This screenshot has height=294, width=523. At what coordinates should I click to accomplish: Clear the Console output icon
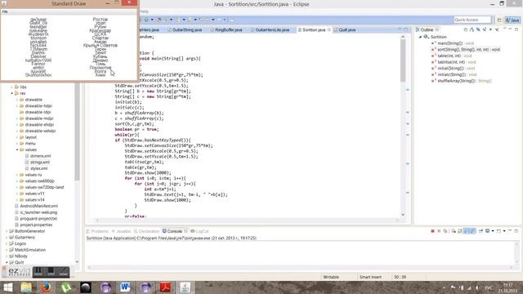click(454, 231)
